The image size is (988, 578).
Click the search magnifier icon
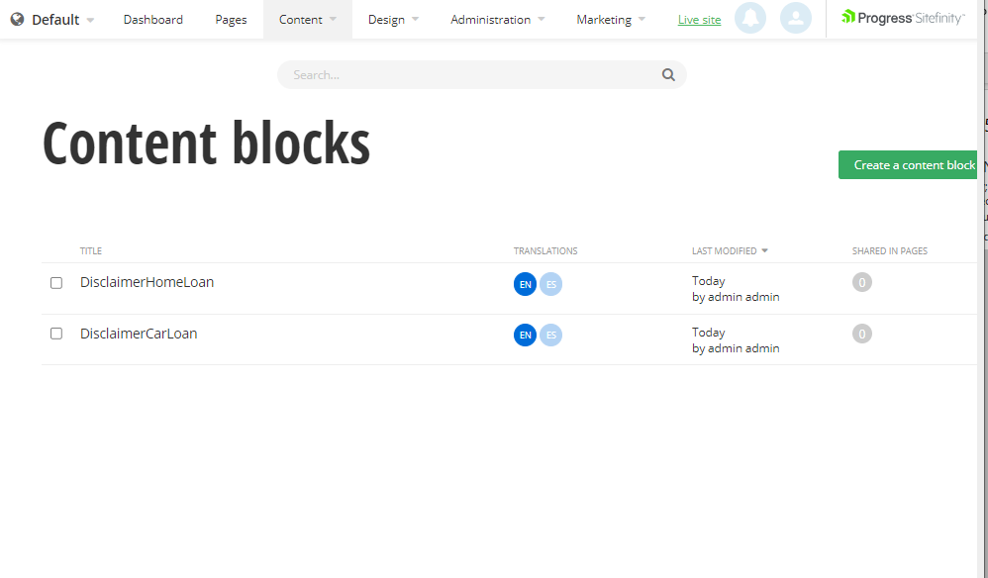[x=668, y=75]
